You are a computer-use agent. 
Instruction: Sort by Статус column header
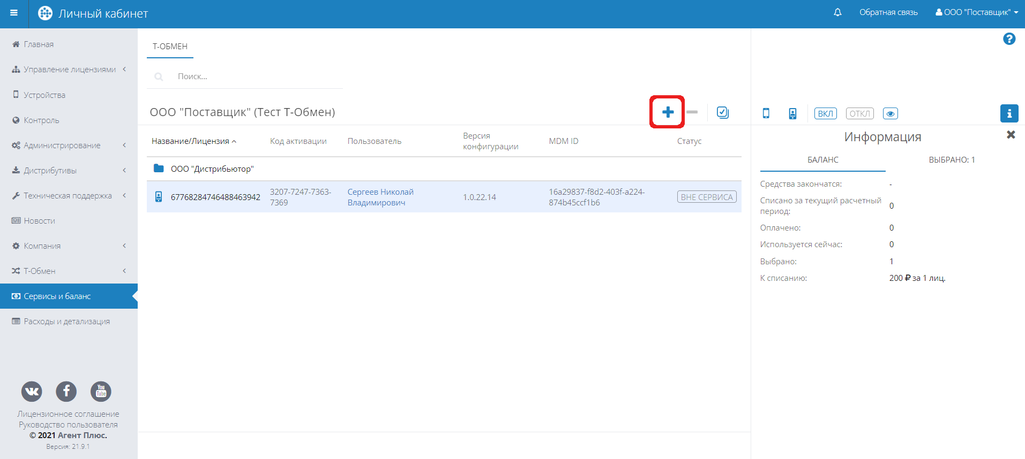689,141
